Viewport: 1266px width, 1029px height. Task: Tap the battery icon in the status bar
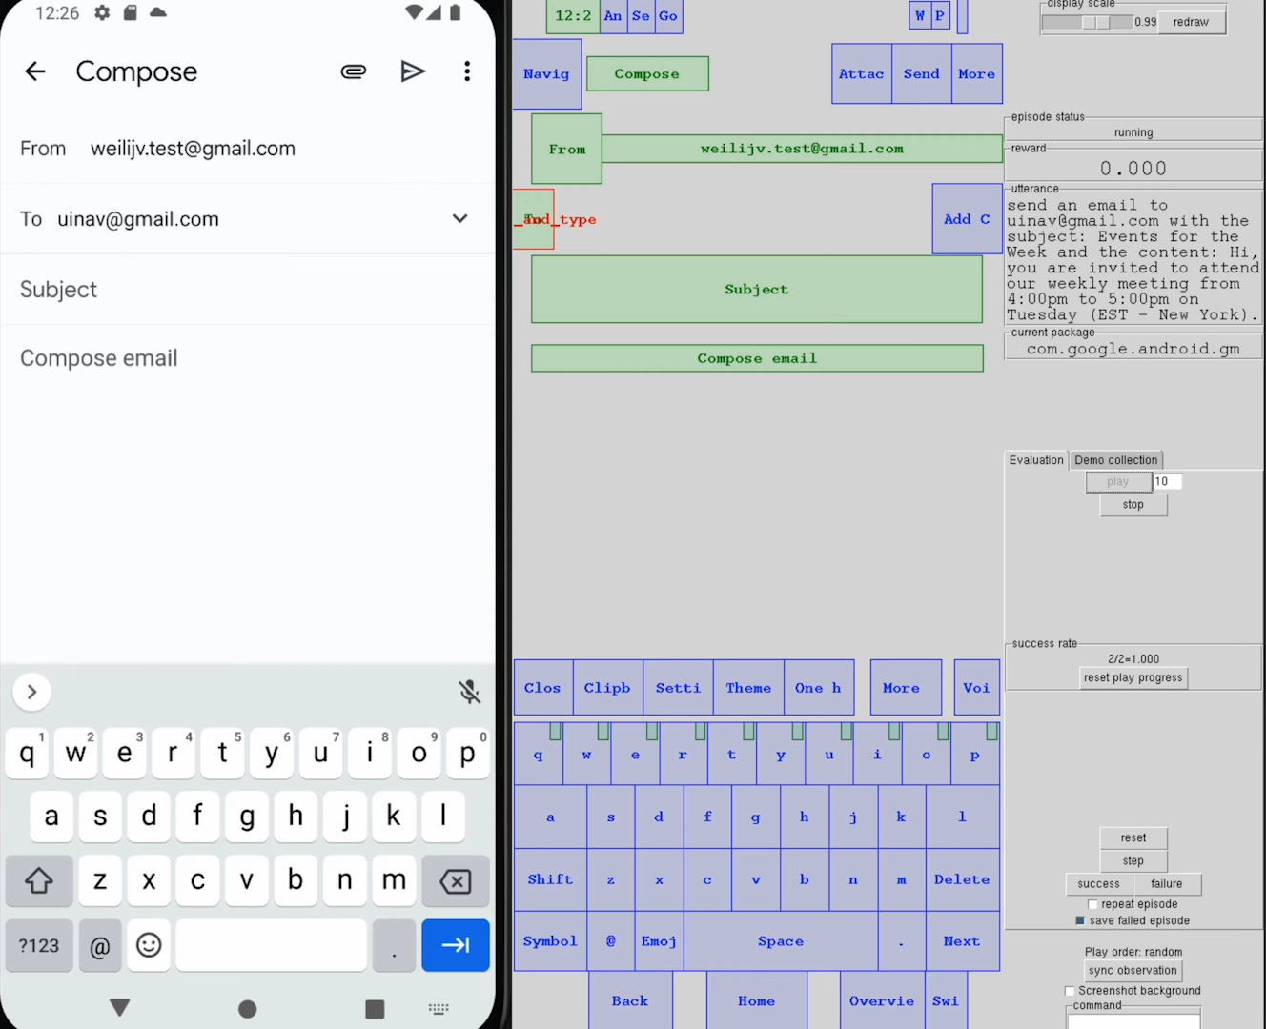[456, 12]
